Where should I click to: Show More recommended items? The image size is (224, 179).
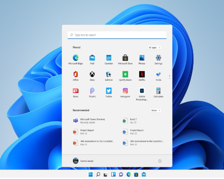click(x=156, y=110)
